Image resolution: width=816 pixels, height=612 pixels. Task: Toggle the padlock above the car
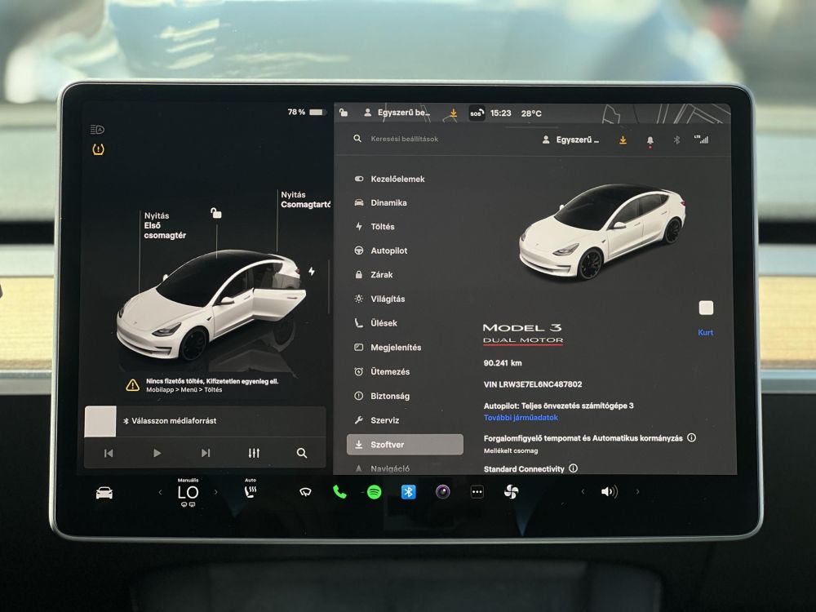(x=216, y=212)
